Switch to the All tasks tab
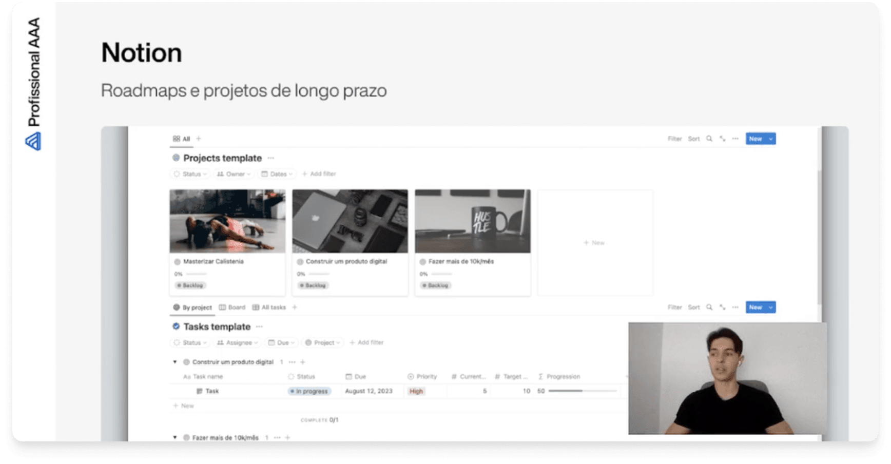 point(269,307)
